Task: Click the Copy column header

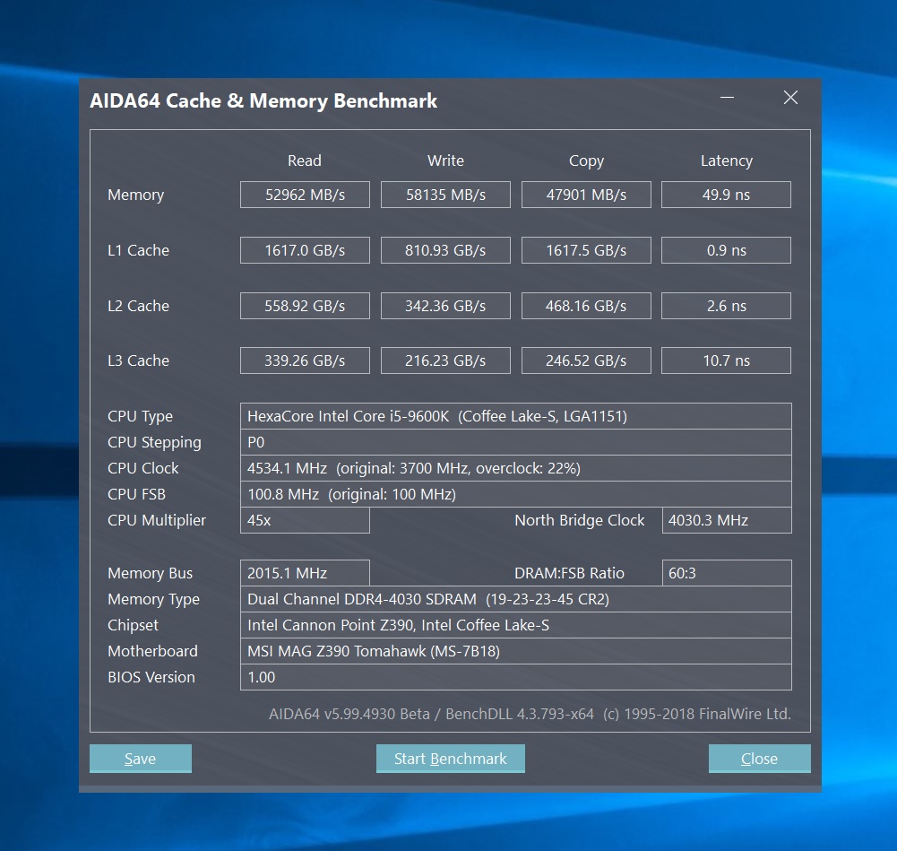Action: 586,161
